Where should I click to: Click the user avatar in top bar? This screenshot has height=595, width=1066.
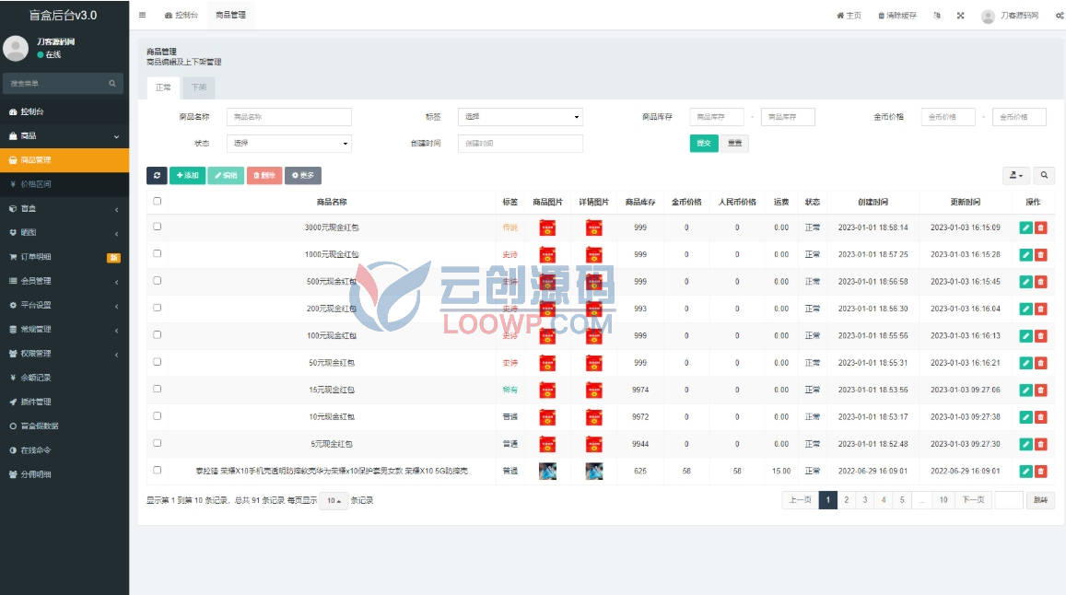pos(988,16)
